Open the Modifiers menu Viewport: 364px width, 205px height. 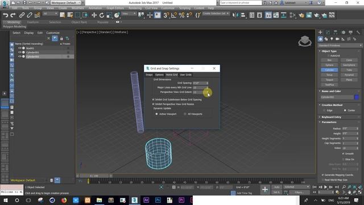pyautogui.click(x=78, y=8)
